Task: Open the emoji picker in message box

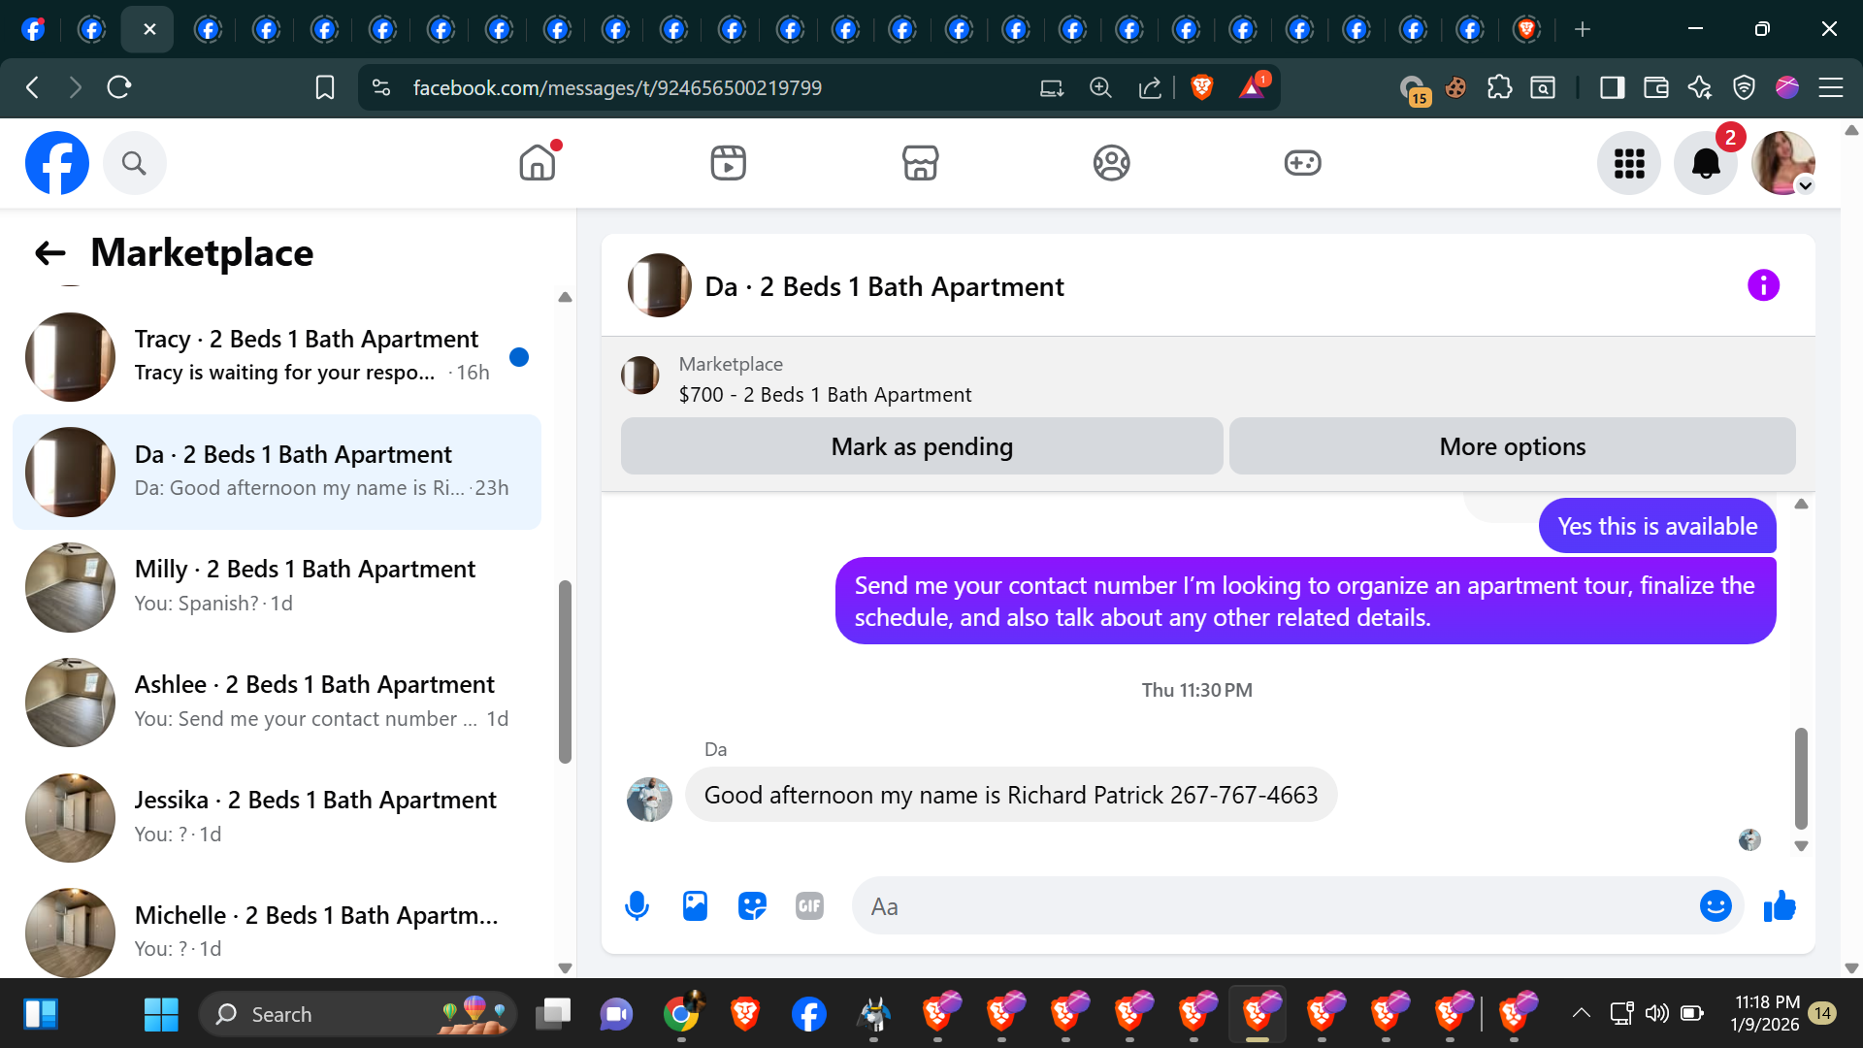Action: [1715, 906]
